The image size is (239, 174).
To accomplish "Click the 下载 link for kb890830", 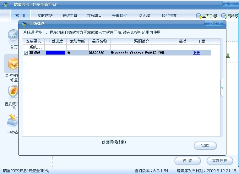I will pos(196,53).
